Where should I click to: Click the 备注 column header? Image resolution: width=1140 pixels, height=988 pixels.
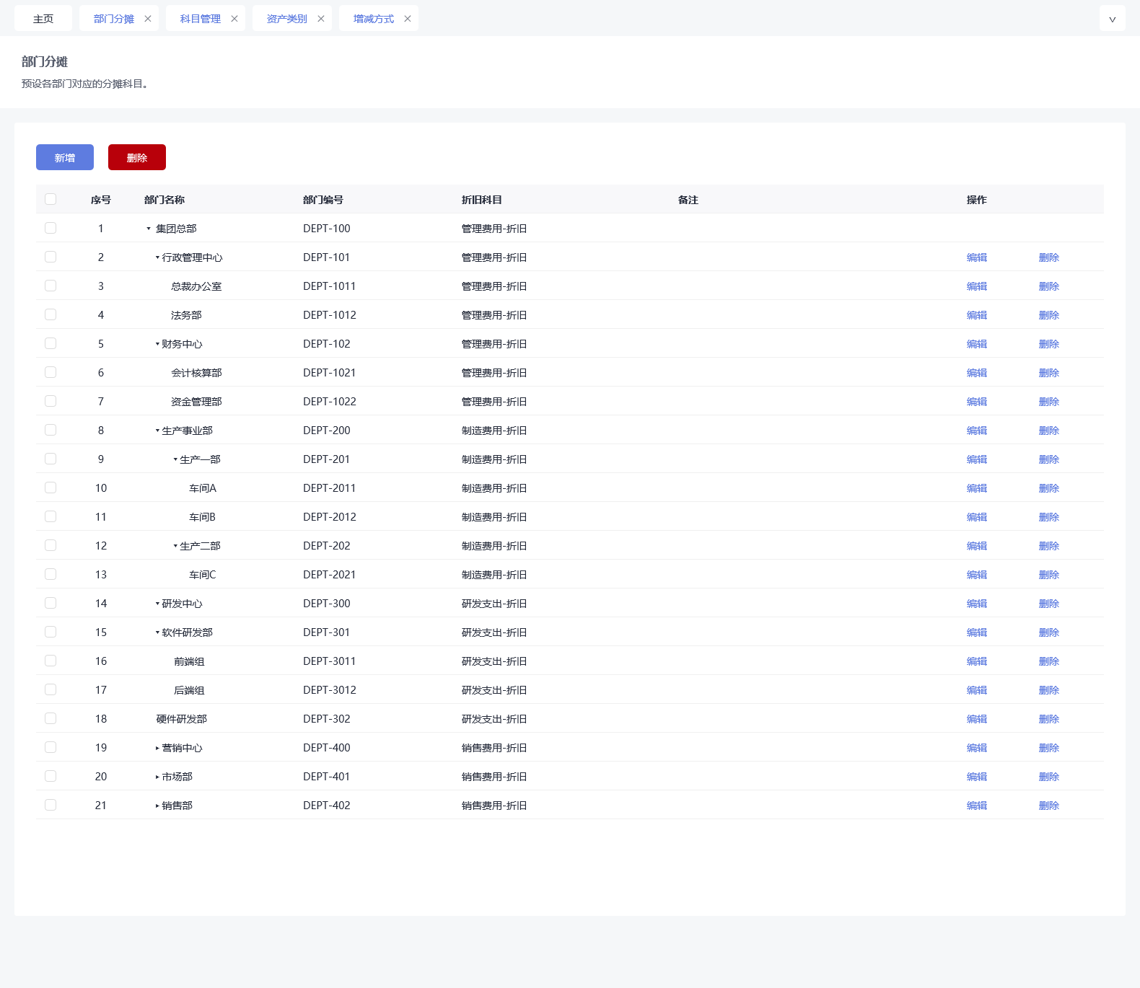coord(688,200)
